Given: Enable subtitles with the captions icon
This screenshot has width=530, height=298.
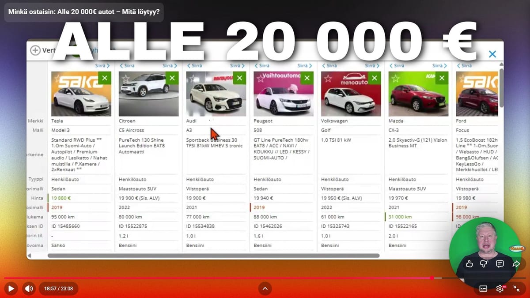Looking at the screenshot, I should [483, 288].
